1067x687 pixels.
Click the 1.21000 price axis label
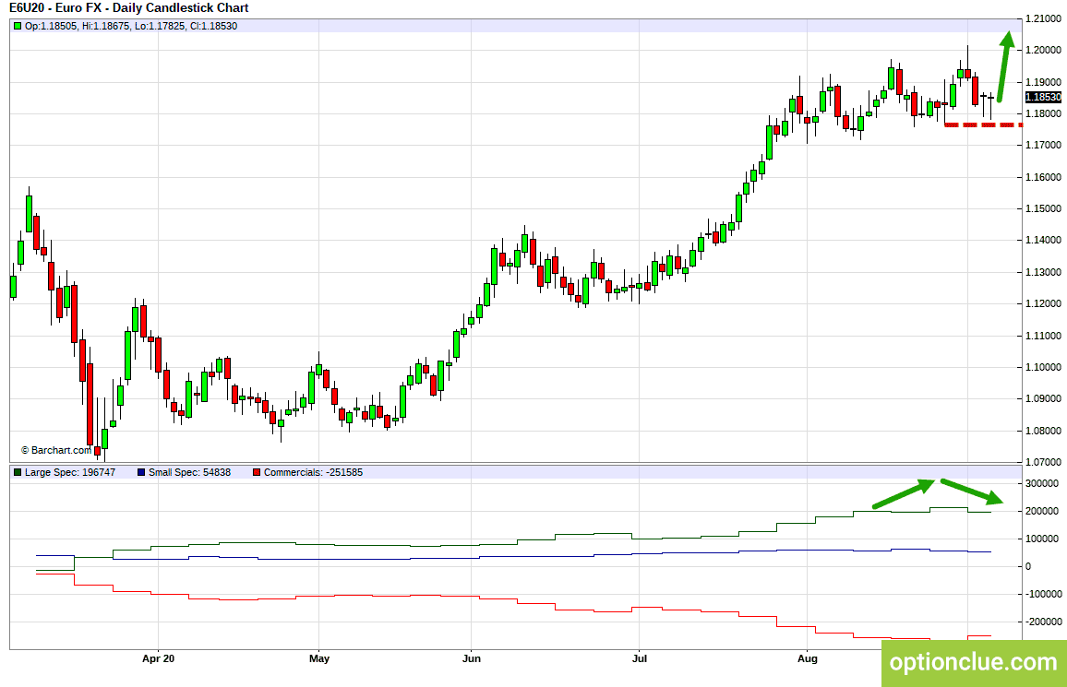[x=1042, y=18]
